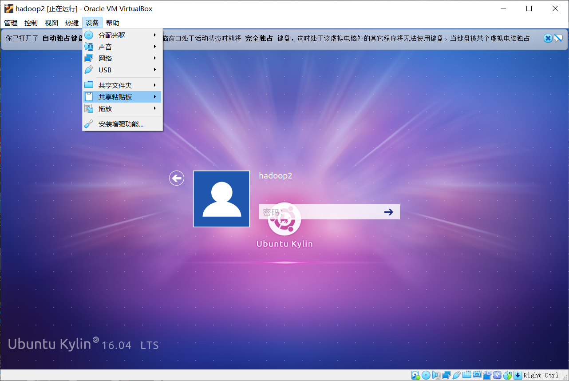Close the open 设备 menu
The width and height of the screenshot is (569, 381).
tap(92, 23)
